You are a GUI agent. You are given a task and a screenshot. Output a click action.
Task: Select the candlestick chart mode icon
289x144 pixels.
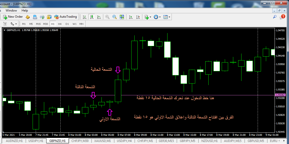tap(91, 17)
